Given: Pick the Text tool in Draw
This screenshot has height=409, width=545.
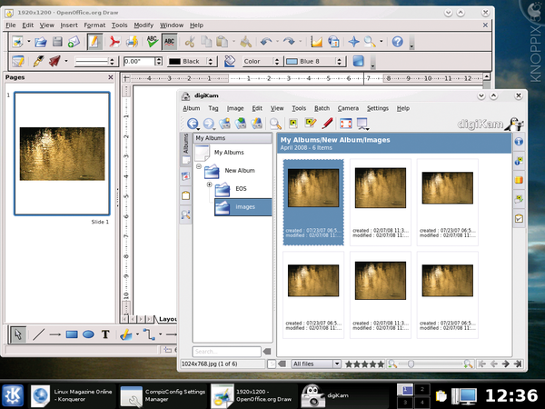Looking at the screenshot, I should (x=105, y=334).
